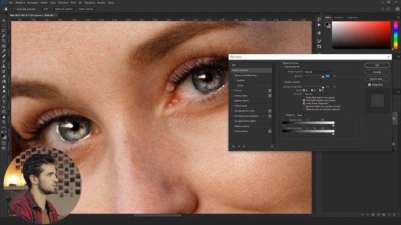The image size is (401, 225).
Task: Select the Eraser tool
Action: pos(4,76)
